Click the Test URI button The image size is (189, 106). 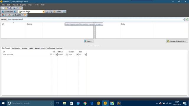[17, 15]
